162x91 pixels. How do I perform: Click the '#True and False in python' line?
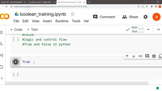click(46, 44)
